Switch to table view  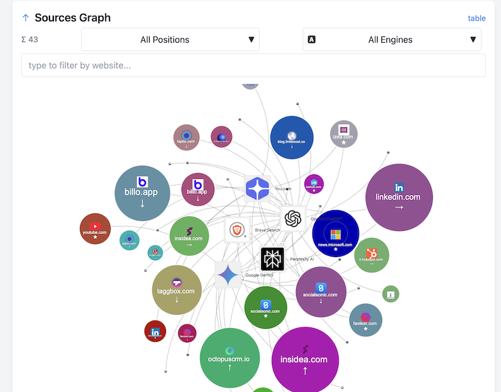[x=477, y=18]
